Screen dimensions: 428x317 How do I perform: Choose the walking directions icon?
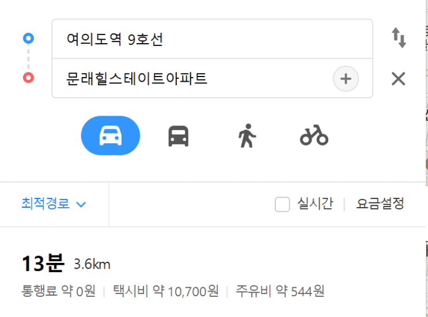(x=247, y=136)
